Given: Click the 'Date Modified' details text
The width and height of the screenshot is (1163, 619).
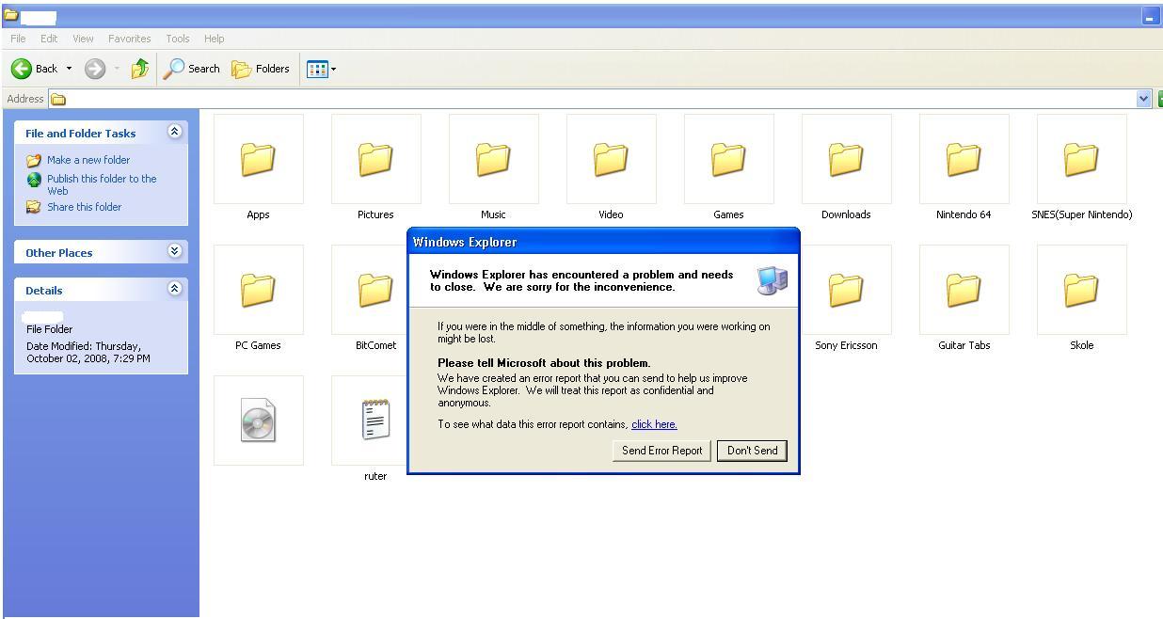Looking at the screenshot, I should click(88, 352).
